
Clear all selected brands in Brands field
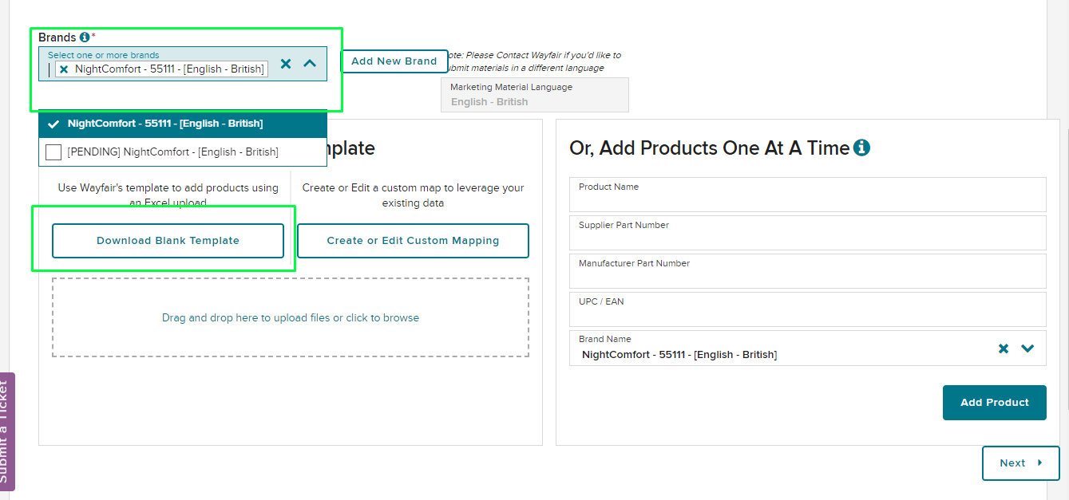coord(286,64)
